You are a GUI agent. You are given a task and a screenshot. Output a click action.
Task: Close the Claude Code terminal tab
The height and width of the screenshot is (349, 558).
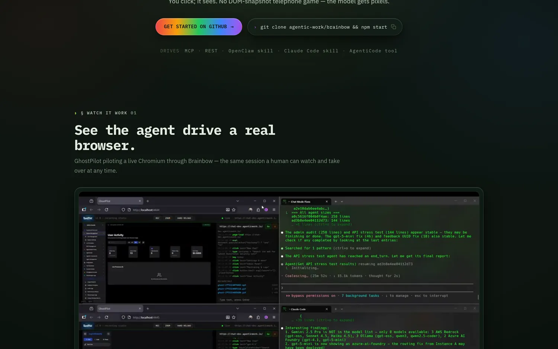pyautogui.click(x=327, y=309)
